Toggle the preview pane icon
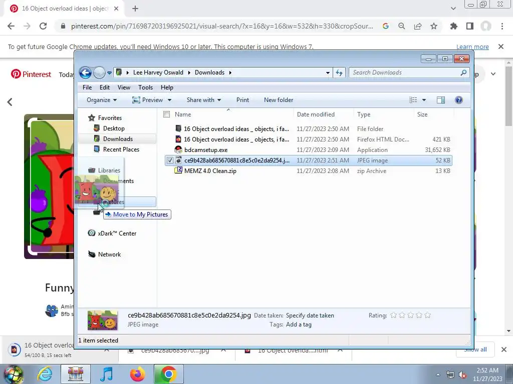This screenshot has height=384, width=513. [441, 100]
